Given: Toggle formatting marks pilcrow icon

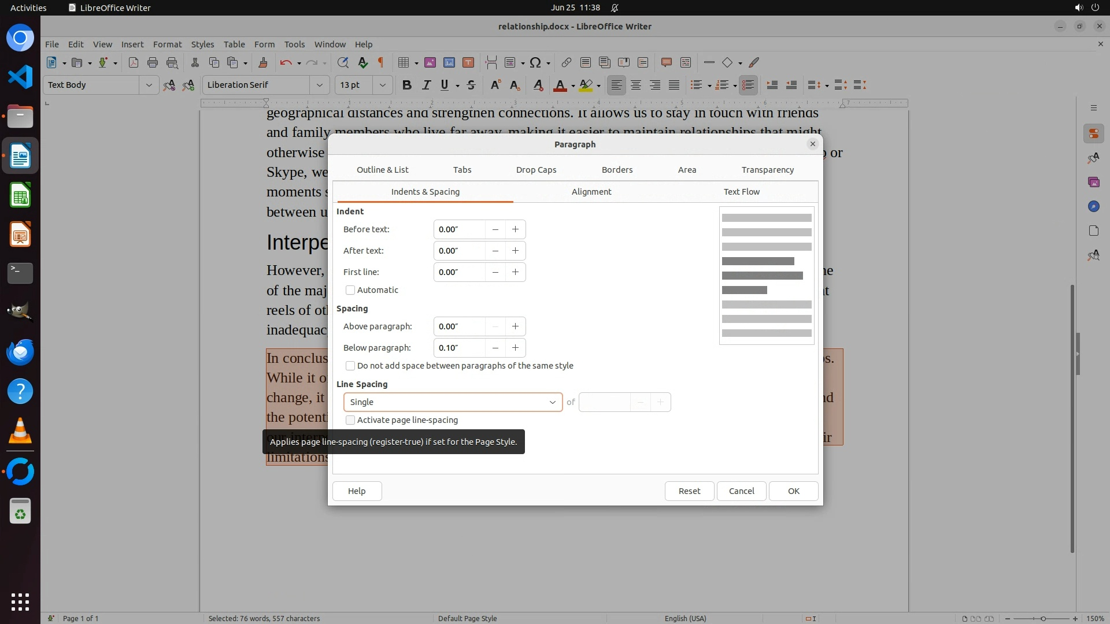Looking at the screenshot, I should [381, 62].
